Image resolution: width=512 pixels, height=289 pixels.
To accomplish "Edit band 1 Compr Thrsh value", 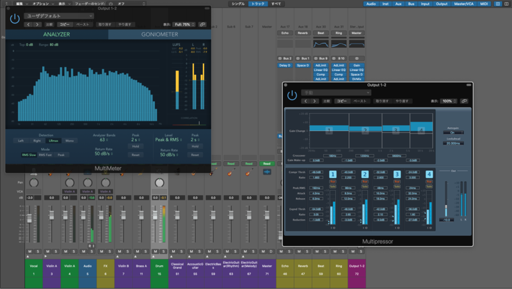I will tap(316, 172).
